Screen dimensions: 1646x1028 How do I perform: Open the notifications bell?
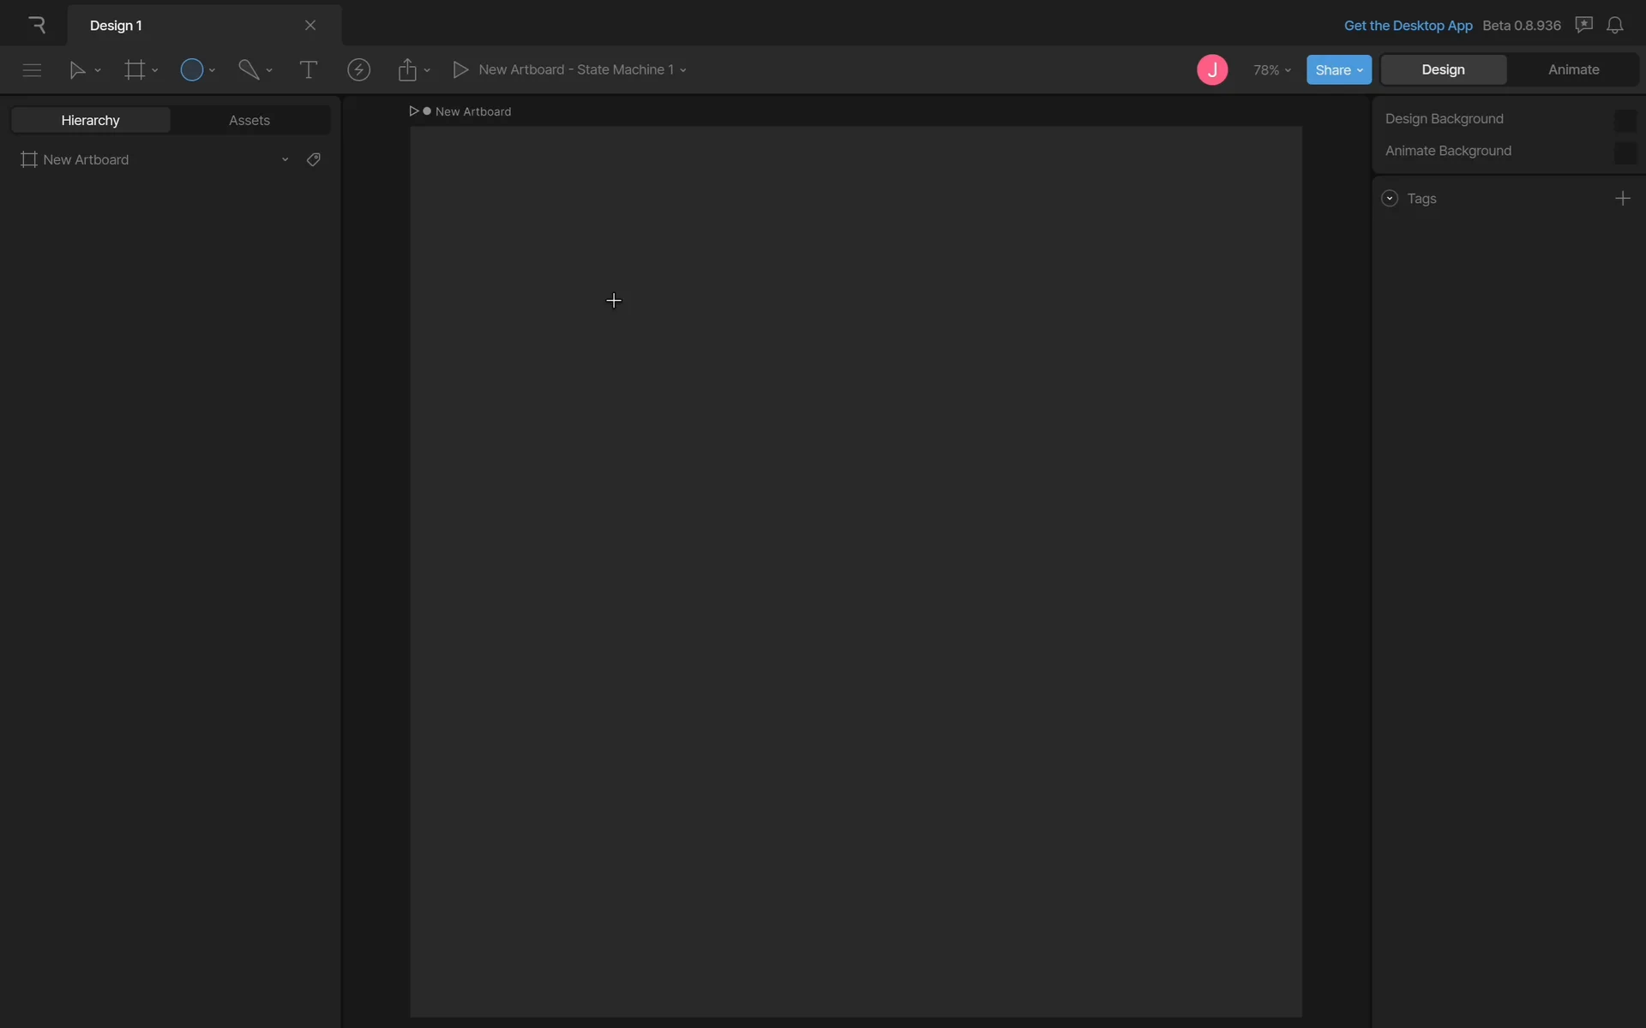point(1614,26)
